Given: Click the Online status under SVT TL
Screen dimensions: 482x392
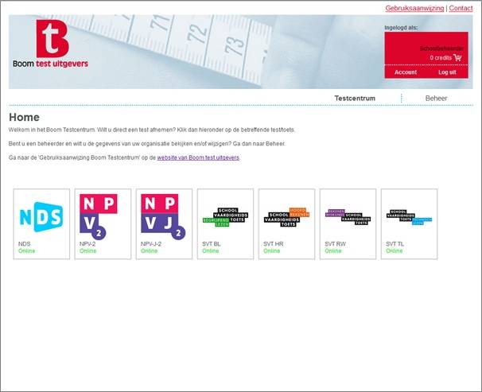Looking at the screenshot, I should 395,251.
